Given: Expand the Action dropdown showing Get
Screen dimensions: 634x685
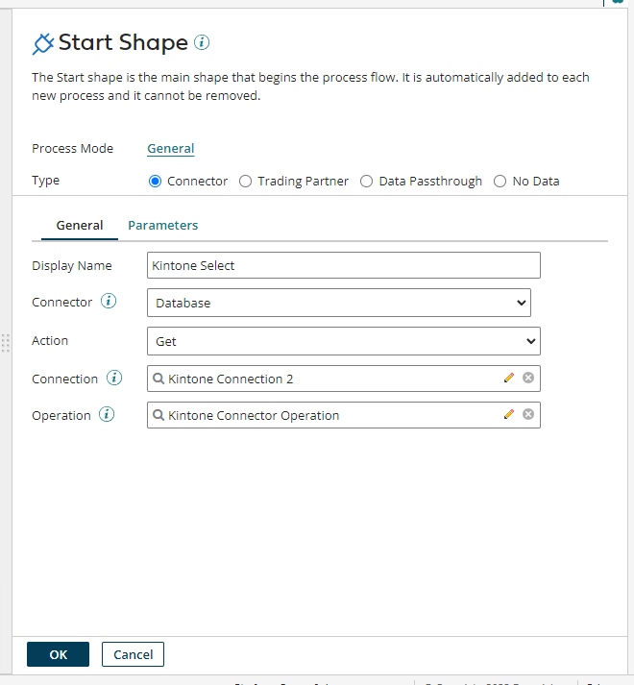Looking at the screenshot, I should click(x=344, y=341).
